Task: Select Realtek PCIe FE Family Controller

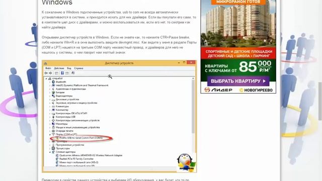Action: pyautogui.click(x=76, y=159)
